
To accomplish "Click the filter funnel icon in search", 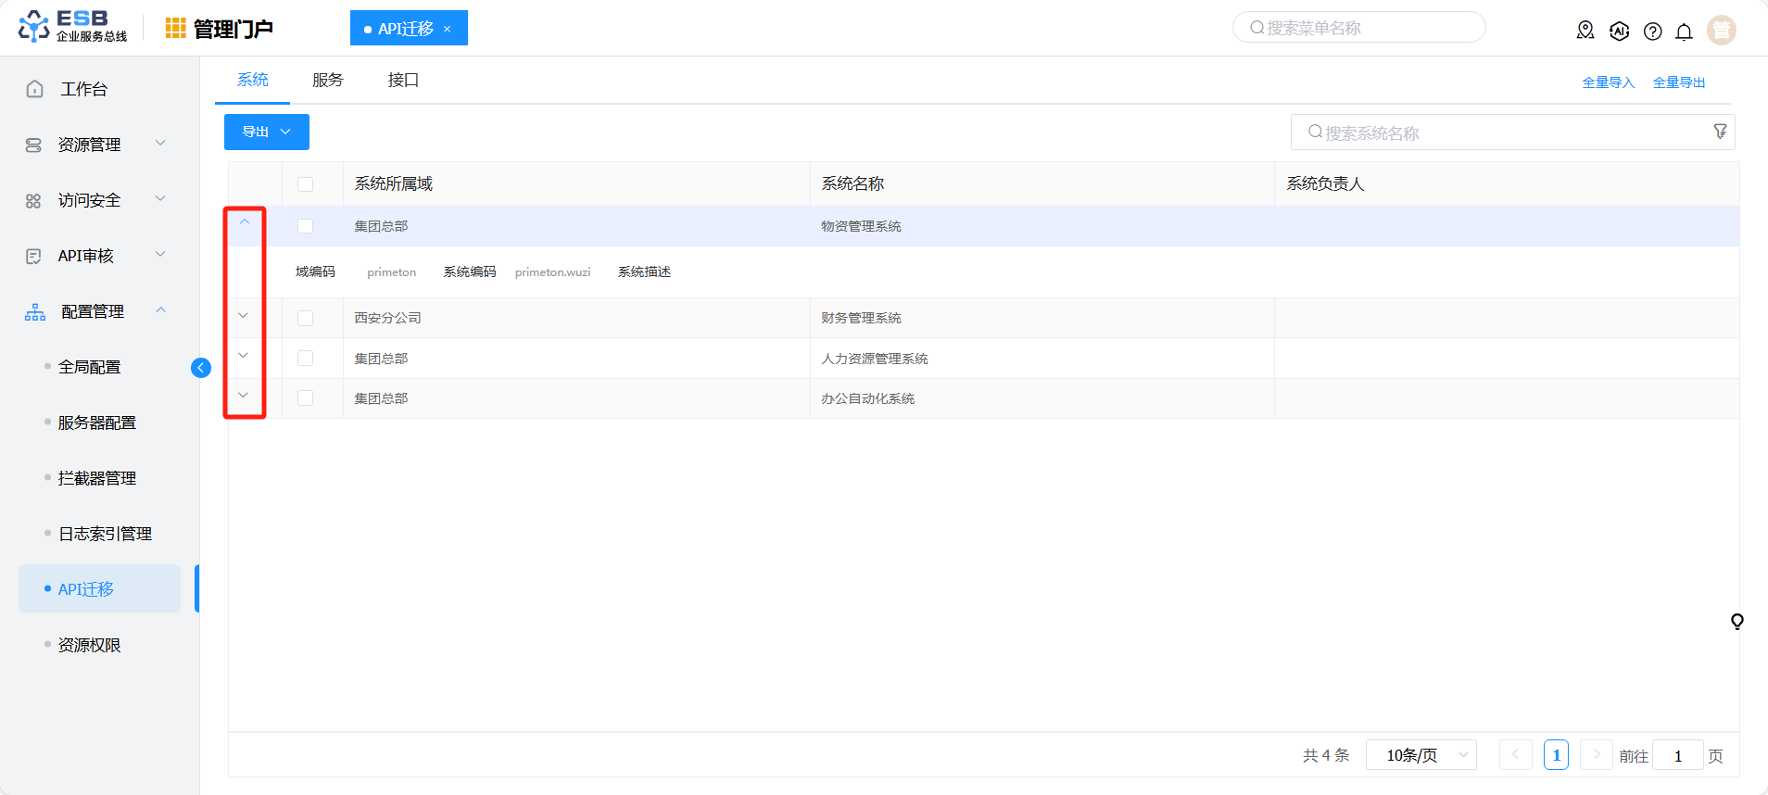I will click(x=1720, y=132).
